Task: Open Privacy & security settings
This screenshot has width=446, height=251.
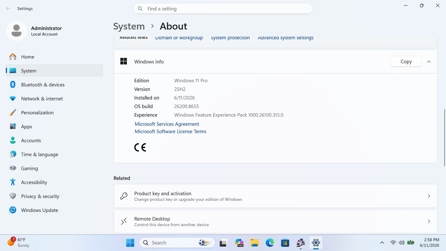Action: point(54,196)
